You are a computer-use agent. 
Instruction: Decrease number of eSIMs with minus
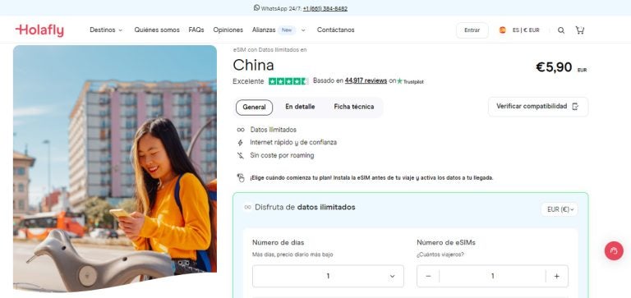click(x=428, y=277)
